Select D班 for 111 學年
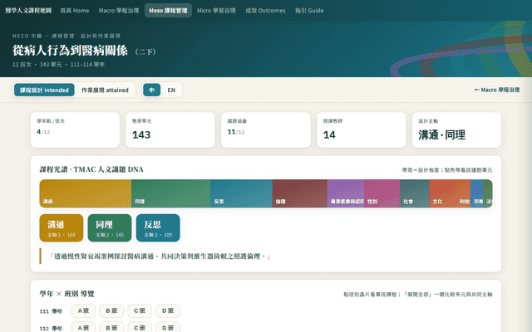 (x=168, y=311)
